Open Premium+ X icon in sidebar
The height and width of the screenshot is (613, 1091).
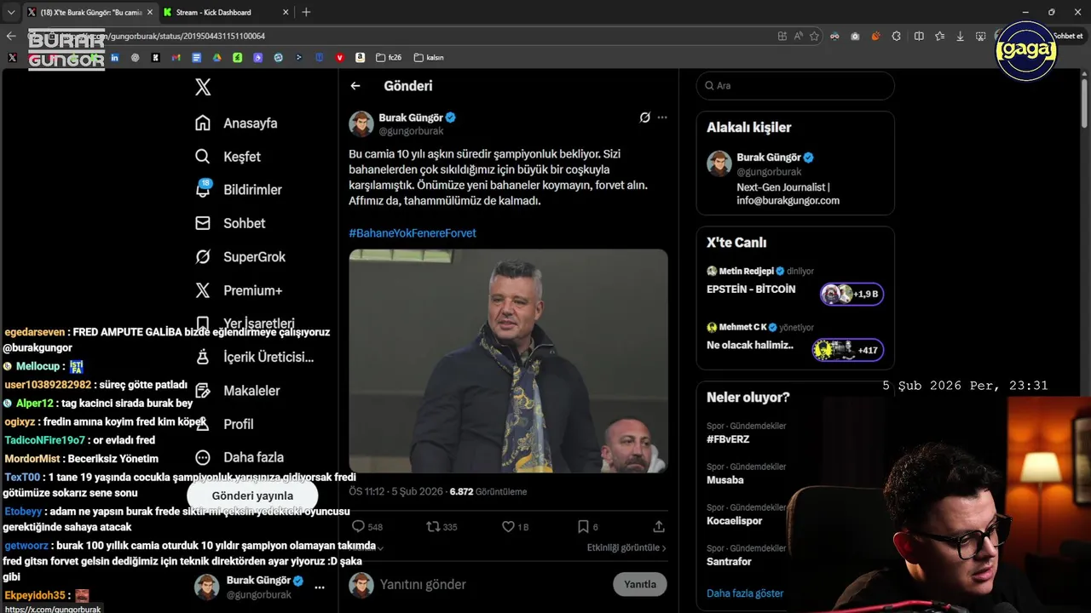(203, 290)
